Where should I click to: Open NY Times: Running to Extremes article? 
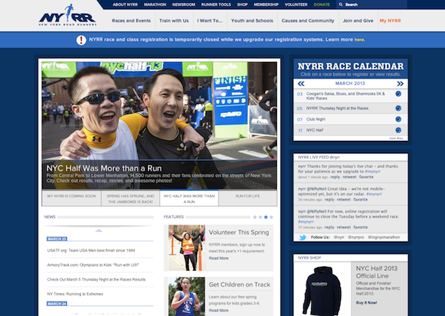(75, 294)
